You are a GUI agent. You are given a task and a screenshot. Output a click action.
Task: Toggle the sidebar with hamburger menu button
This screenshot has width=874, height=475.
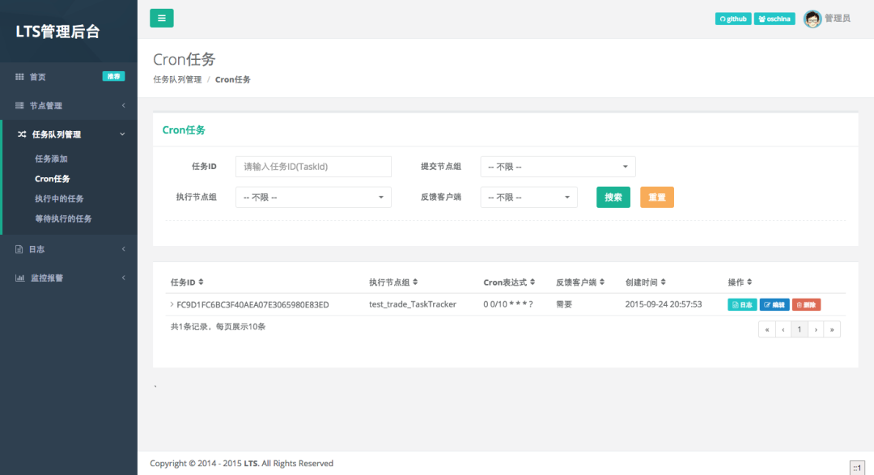pos(162,18)
